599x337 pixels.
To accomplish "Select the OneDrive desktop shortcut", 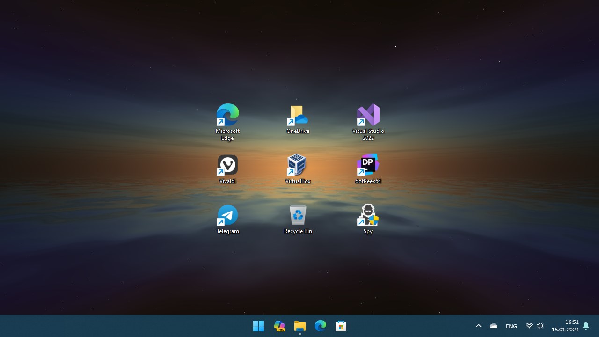I will click(x=298, y=119).
